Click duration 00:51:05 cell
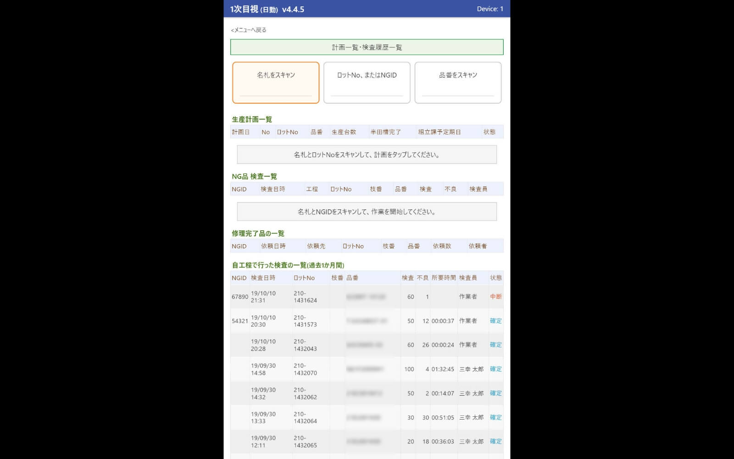The image size is (734, 459). 443,418
